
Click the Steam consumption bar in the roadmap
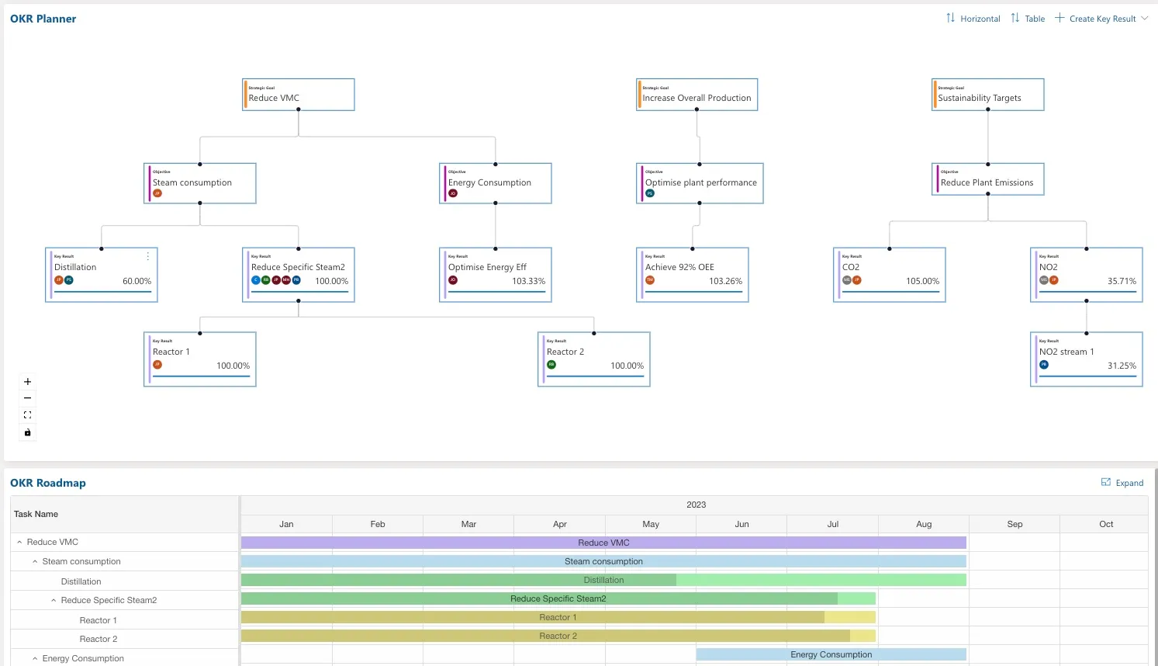point(603,561)
